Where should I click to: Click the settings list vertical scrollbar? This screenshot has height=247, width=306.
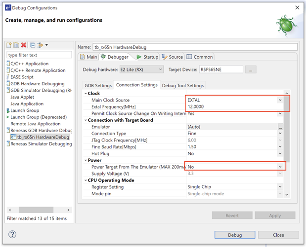point(287,128)
